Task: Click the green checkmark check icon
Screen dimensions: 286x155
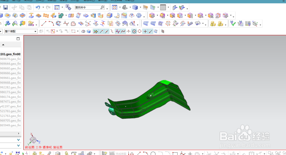Action: pyautogui.click(x=233, y=24)
